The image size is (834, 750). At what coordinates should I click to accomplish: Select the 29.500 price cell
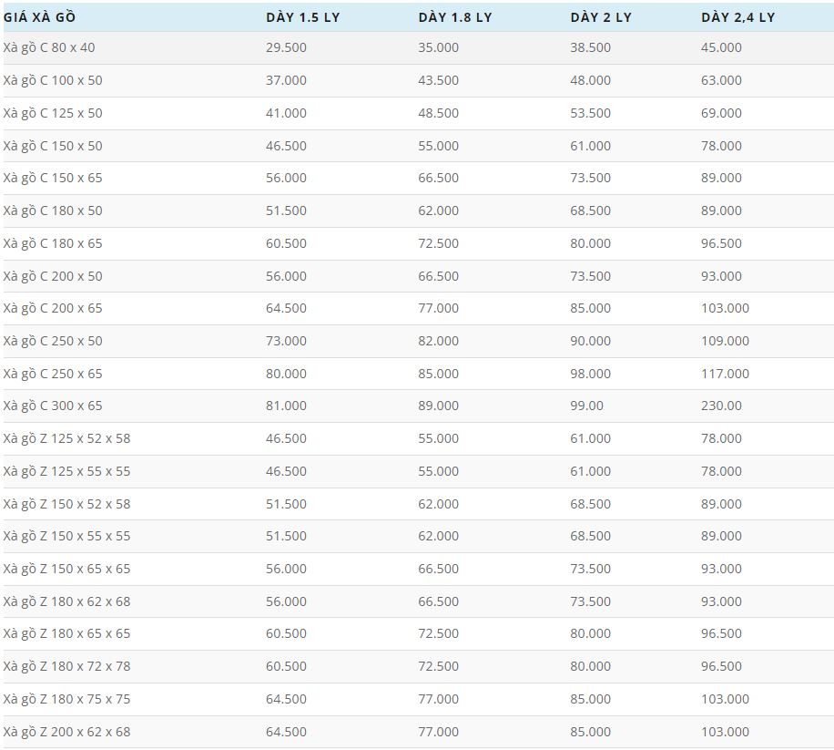coord(286,47)
